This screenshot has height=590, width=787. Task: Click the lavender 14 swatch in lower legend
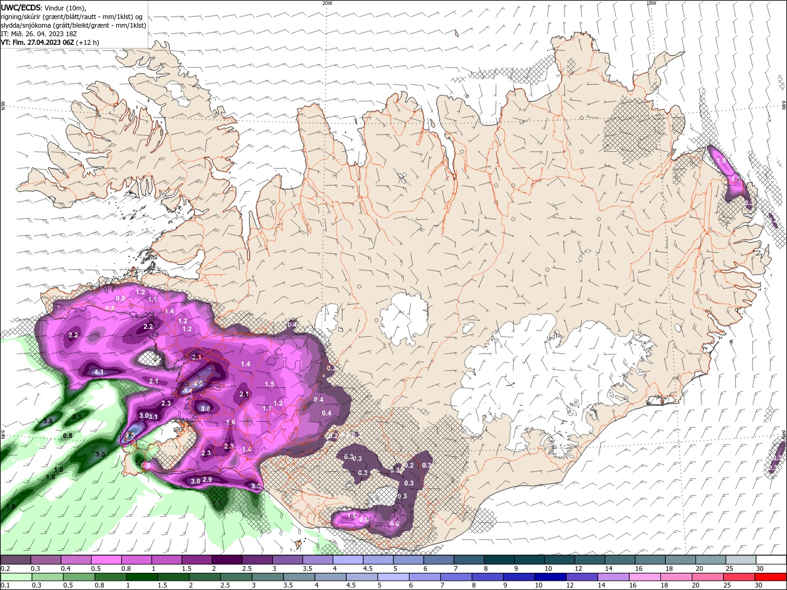click(612, 577)
